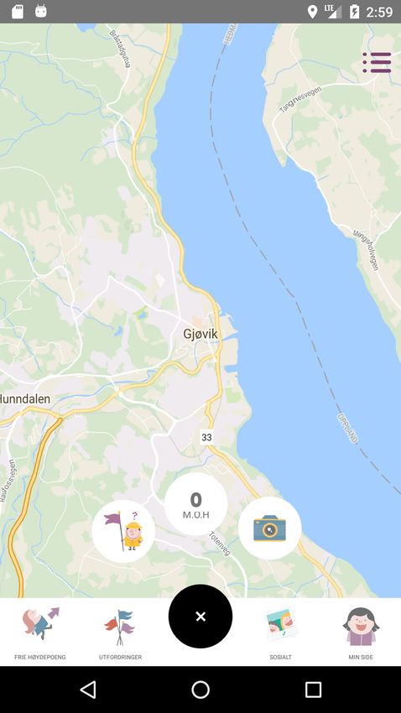Image resolution: width=401 pixels, height=713 pixels.
Task: Tap Android home circle button
Action: [x=200, y=690]
